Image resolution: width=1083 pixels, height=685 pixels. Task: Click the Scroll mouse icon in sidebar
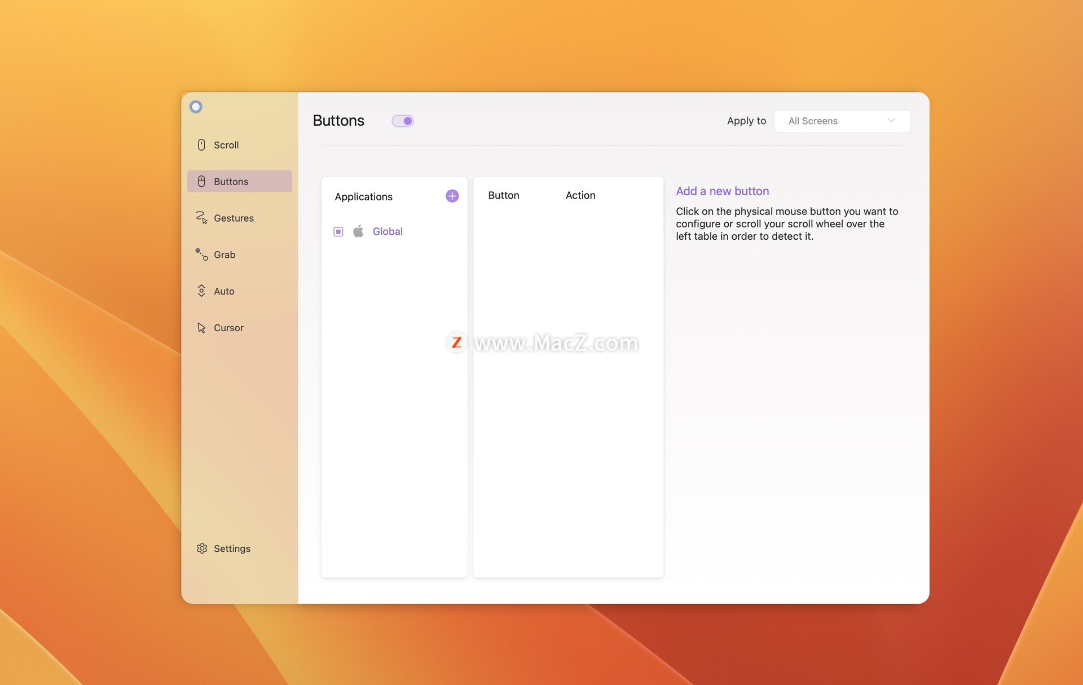201,145
